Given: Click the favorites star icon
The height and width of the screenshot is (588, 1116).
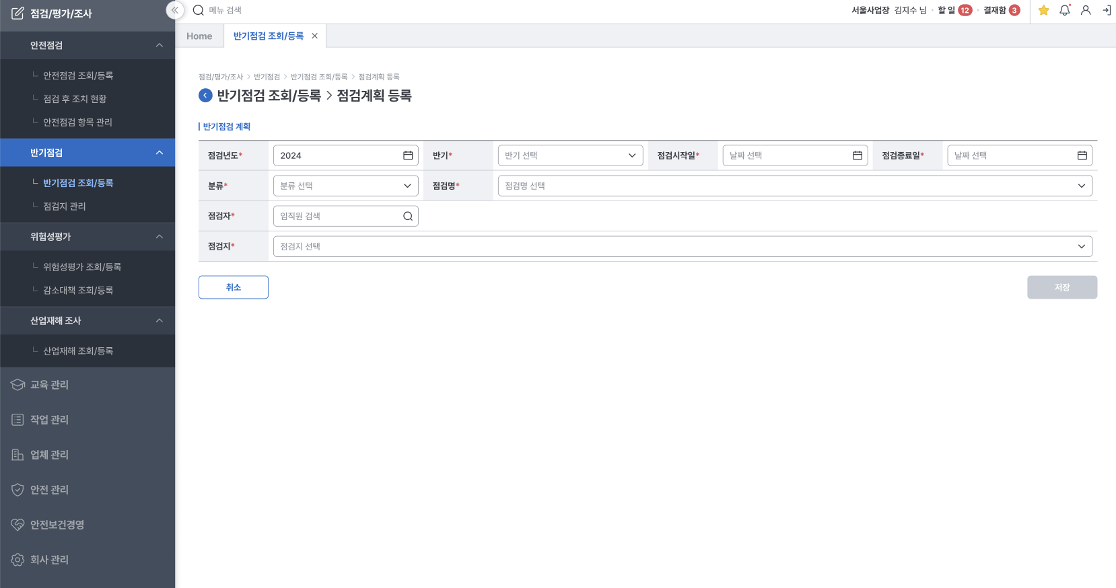Looking at the screenshot, I should (x=1043, y=10).
